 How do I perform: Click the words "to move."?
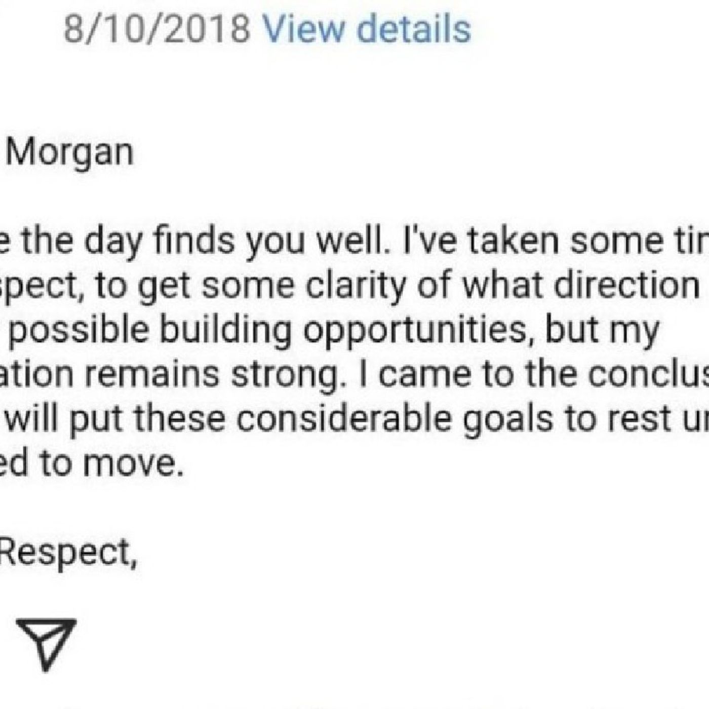point(111,464)
